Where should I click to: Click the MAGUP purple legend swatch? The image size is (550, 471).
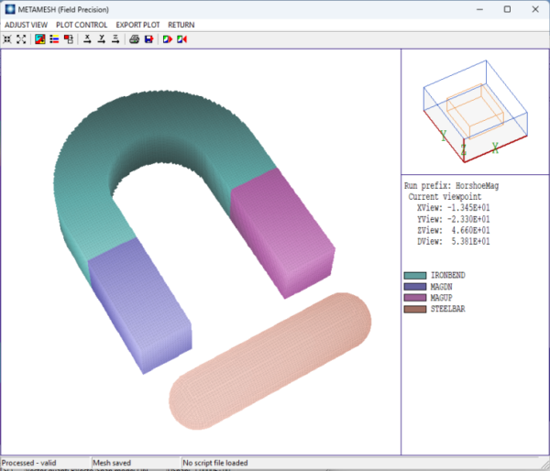415,298
